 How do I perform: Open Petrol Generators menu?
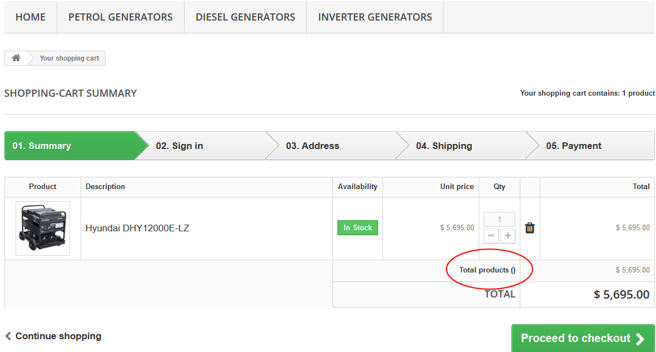tap(121, 17)
